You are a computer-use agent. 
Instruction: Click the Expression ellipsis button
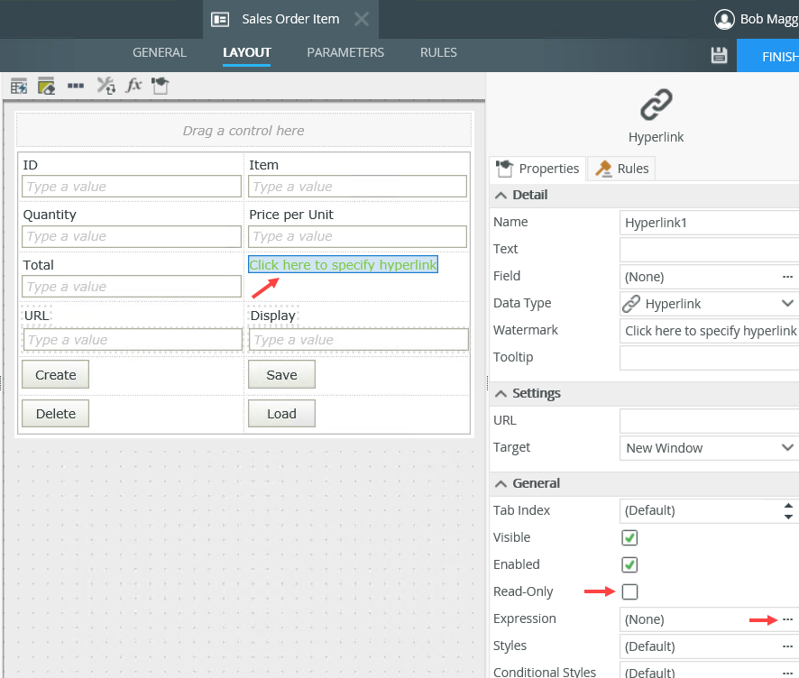(x=787, y=619)
